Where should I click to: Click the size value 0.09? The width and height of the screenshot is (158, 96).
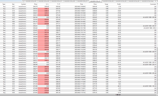click(13, 13)
